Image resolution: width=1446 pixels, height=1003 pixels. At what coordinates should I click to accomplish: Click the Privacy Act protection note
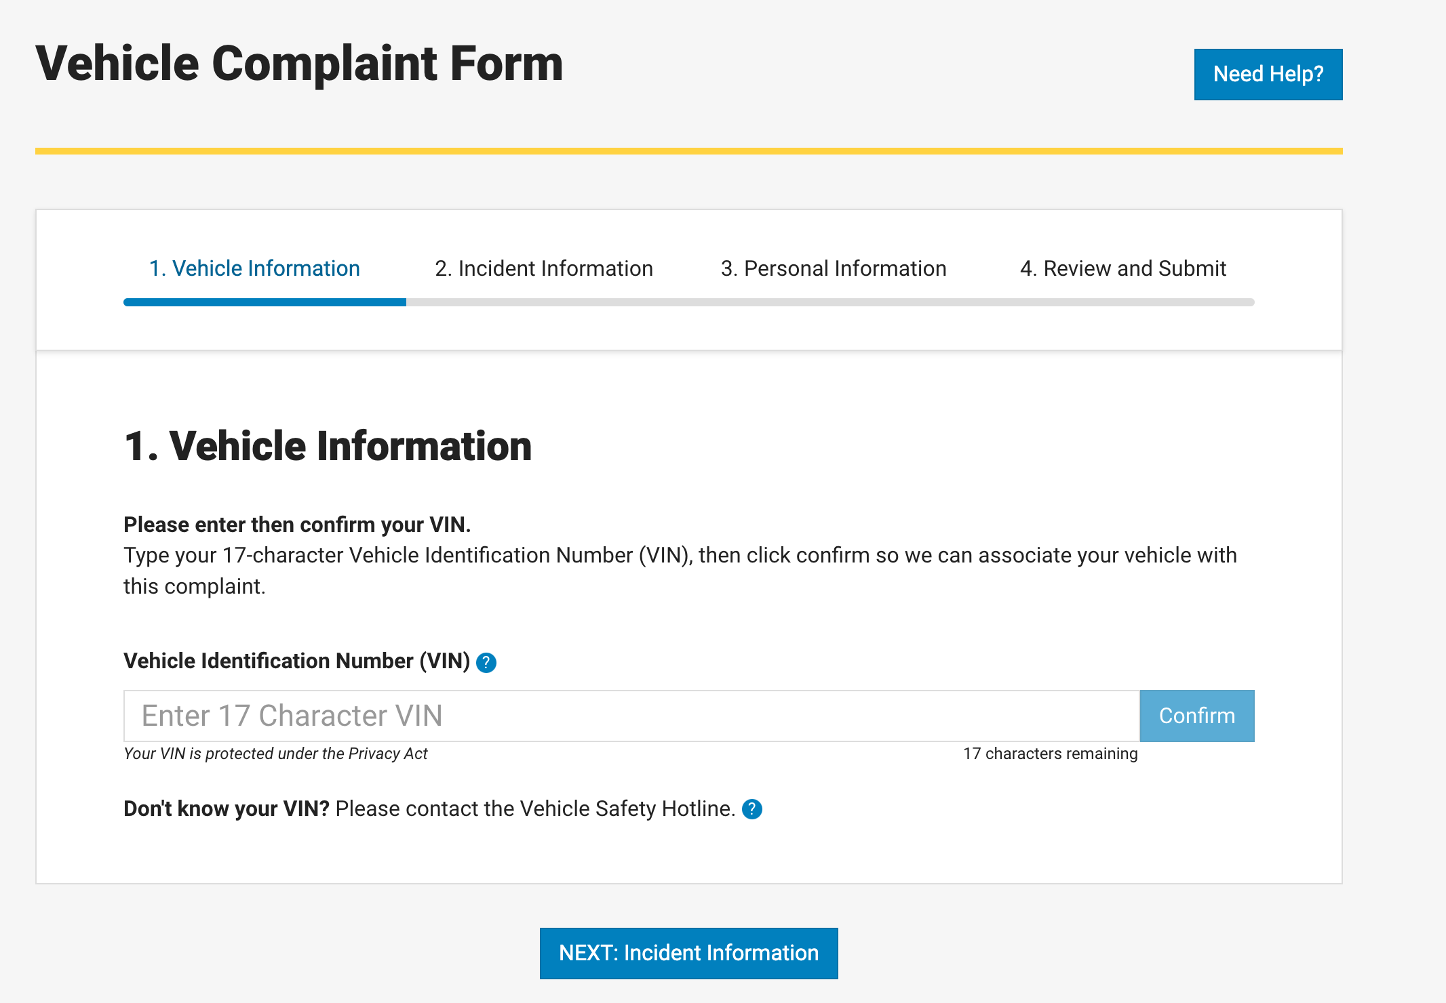click(275, 754)
